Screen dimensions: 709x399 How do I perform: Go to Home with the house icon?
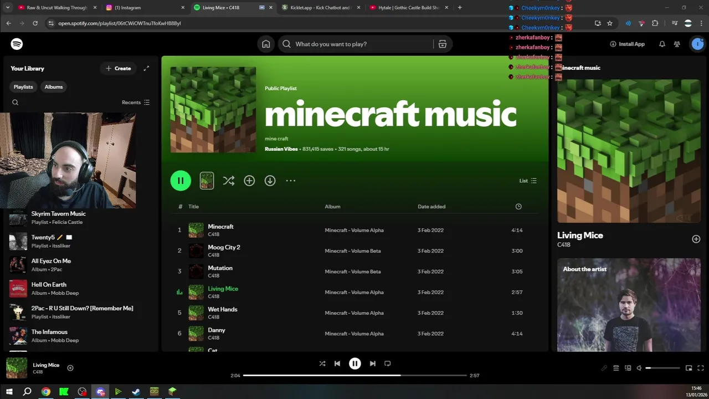[266, 44]
